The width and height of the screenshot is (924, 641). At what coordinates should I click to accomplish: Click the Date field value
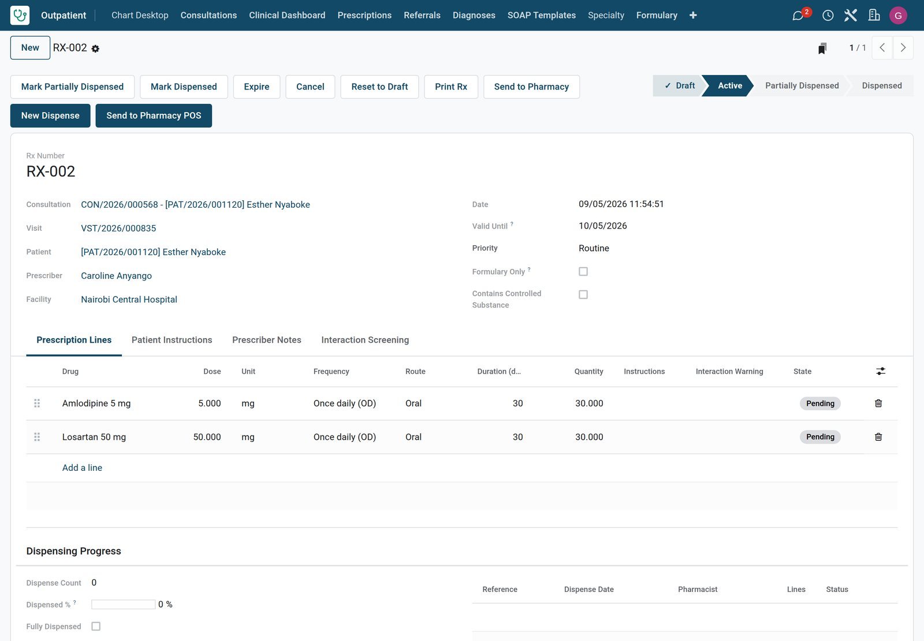pyautogui.click(x=621, y=204)
